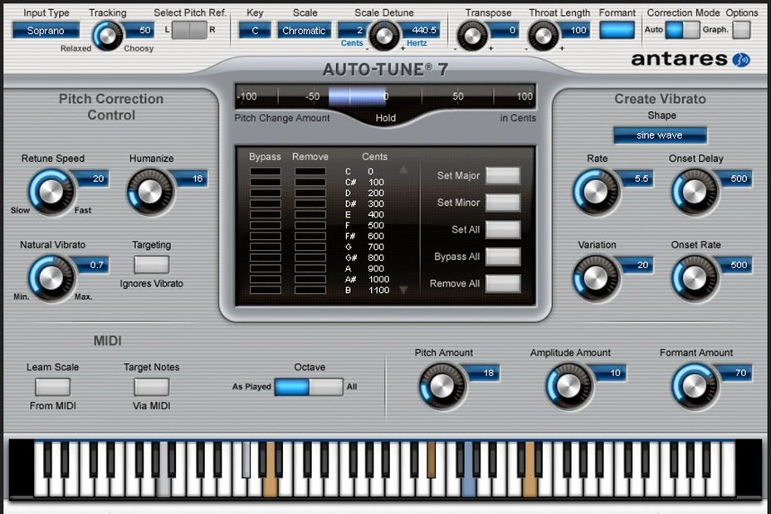Screen dimensions: 771x514
Task: Click the Pitch Change Amount meter
Action: pyautogui.click(x=384, y=96)
